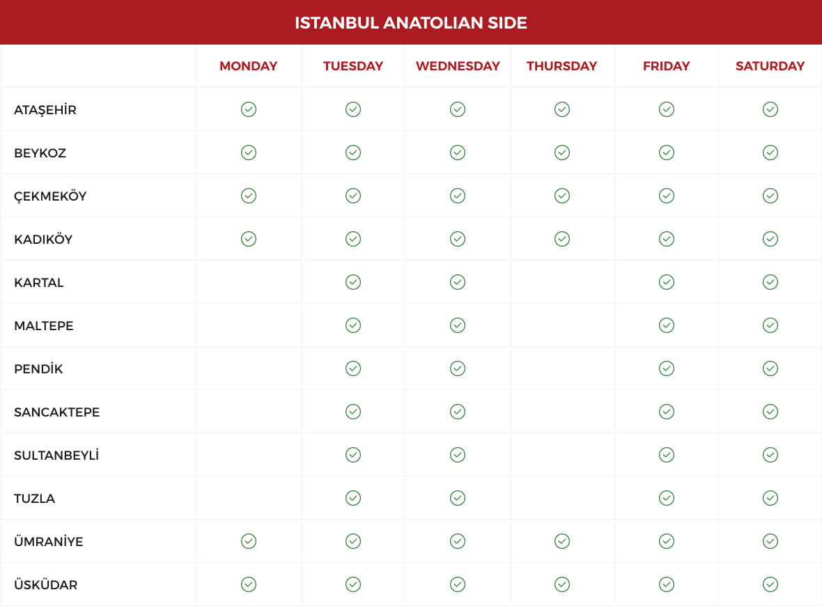Click the KADIKÖY district label

[x=43, y=239]
